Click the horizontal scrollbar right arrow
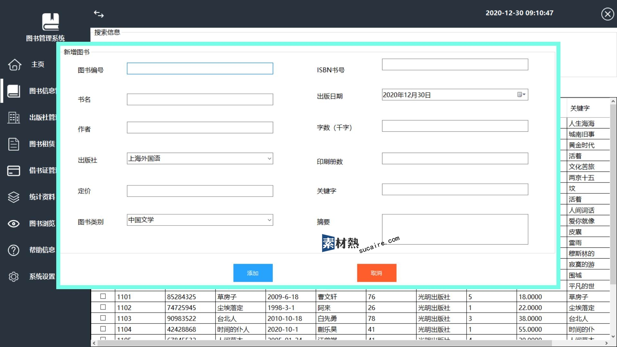Viewport: 617px width, 347px height. 606,343
